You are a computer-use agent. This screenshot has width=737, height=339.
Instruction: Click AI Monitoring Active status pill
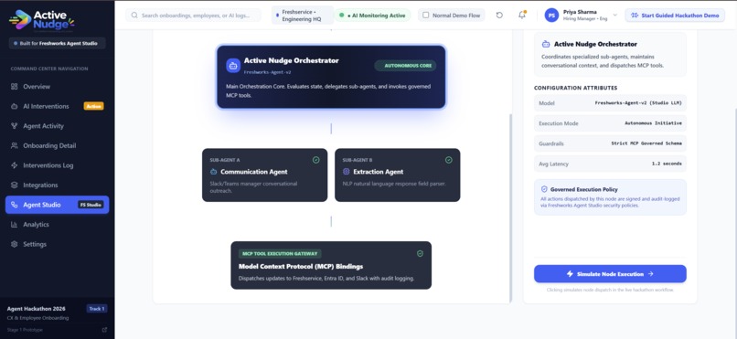click(373, 16)
